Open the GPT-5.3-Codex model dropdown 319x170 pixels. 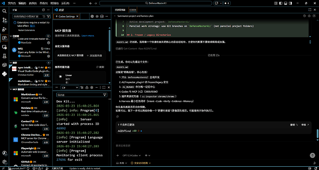132,155
